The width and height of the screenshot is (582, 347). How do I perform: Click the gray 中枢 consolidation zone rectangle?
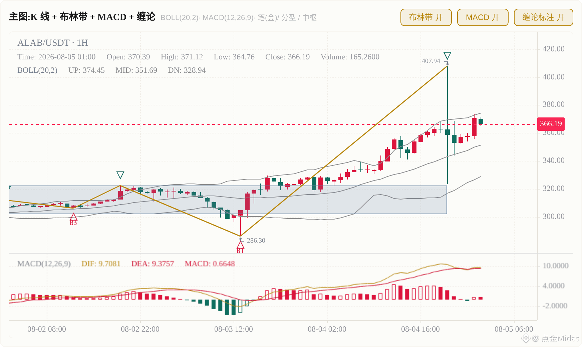click(228, 200)
